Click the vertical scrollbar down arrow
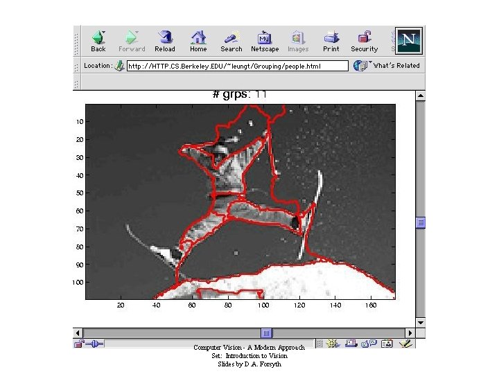Image resolution: width=499 pixels, height=374 pixels. [x=421, y=323]
